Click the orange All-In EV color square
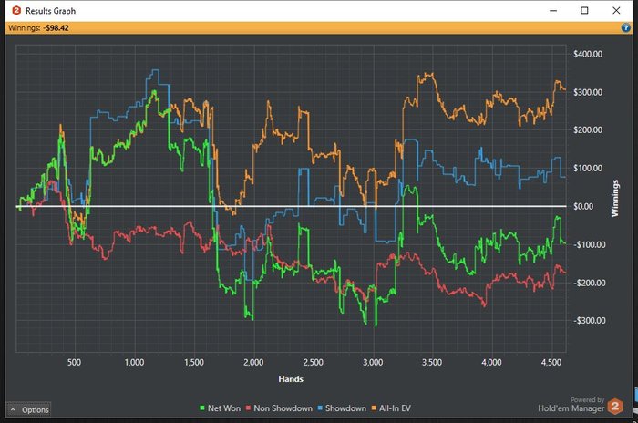This screenshot has width=638, height=423. tap(374, 408)
